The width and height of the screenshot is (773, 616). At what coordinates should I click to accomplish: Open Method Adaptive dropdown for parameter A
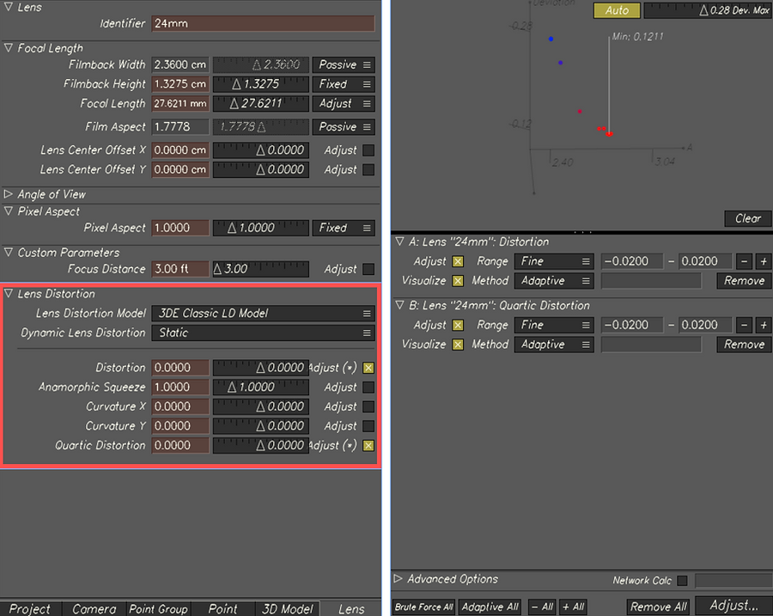(554, 281)
